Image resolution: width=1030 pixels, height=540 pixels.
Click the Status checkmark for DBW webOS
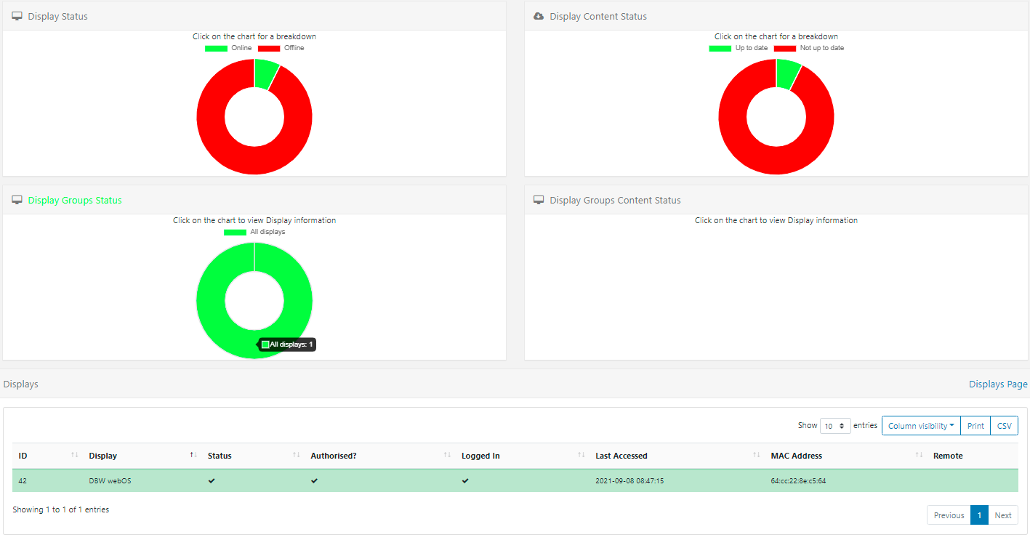point(212,480)
